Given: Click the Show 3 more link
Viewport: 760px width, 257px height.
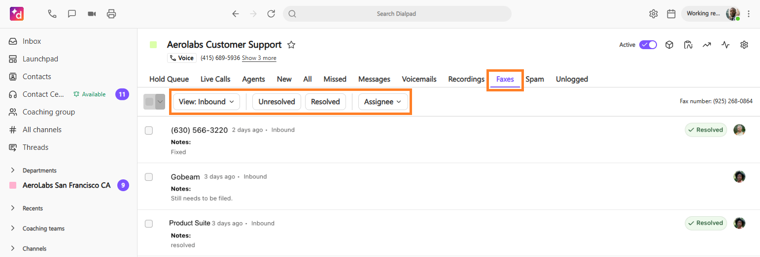Looking at the screenshot, I should 259,58.
